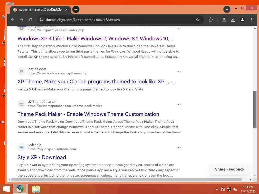259x194 pixels.
Task: Go back to the previous page
Action: point(13,20)
